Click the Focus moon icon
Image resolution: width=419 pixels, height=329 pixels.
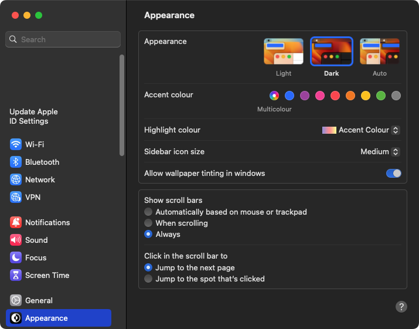coord(16,258)
